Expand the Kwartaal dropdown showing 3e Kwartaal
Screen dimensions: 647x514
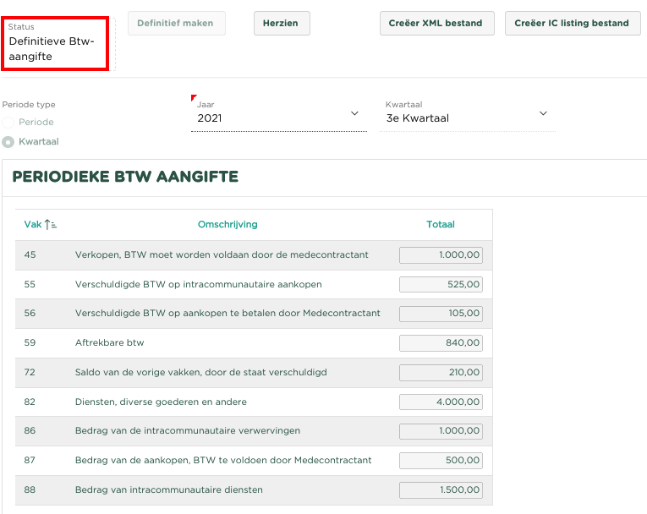pyautogui.click(x=467, y=118)
